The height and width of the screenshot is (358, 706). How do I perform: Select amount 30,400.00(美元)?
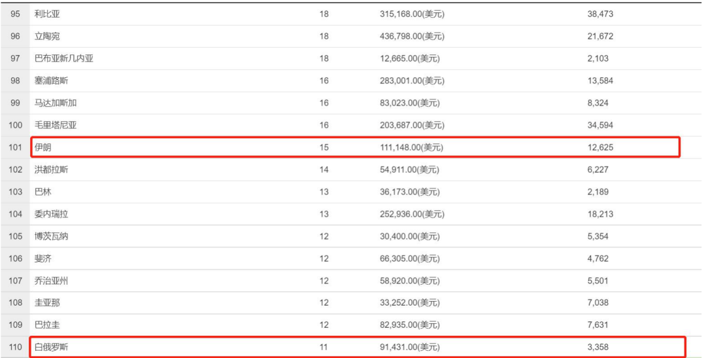(410, 236)
